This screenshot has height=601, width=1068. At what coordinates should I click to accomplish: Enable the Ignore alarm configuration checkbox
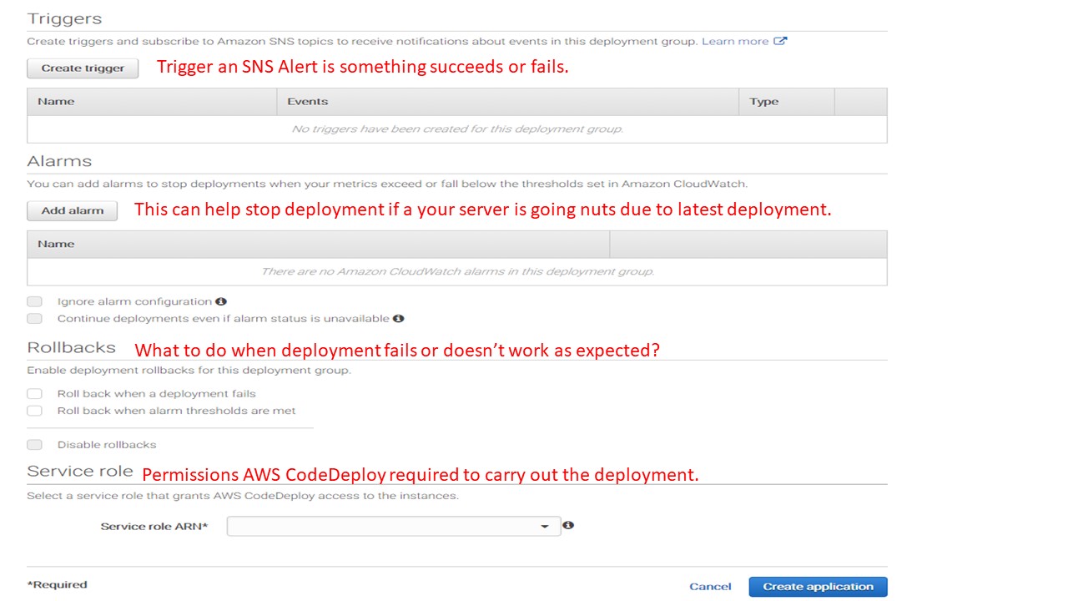34,301
